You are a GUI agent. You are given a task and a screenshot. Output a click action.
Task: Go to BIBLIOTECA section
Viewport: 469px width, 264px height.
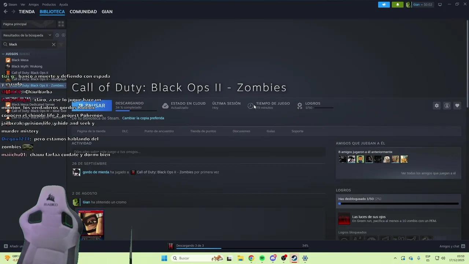click(x=52, y=12)
